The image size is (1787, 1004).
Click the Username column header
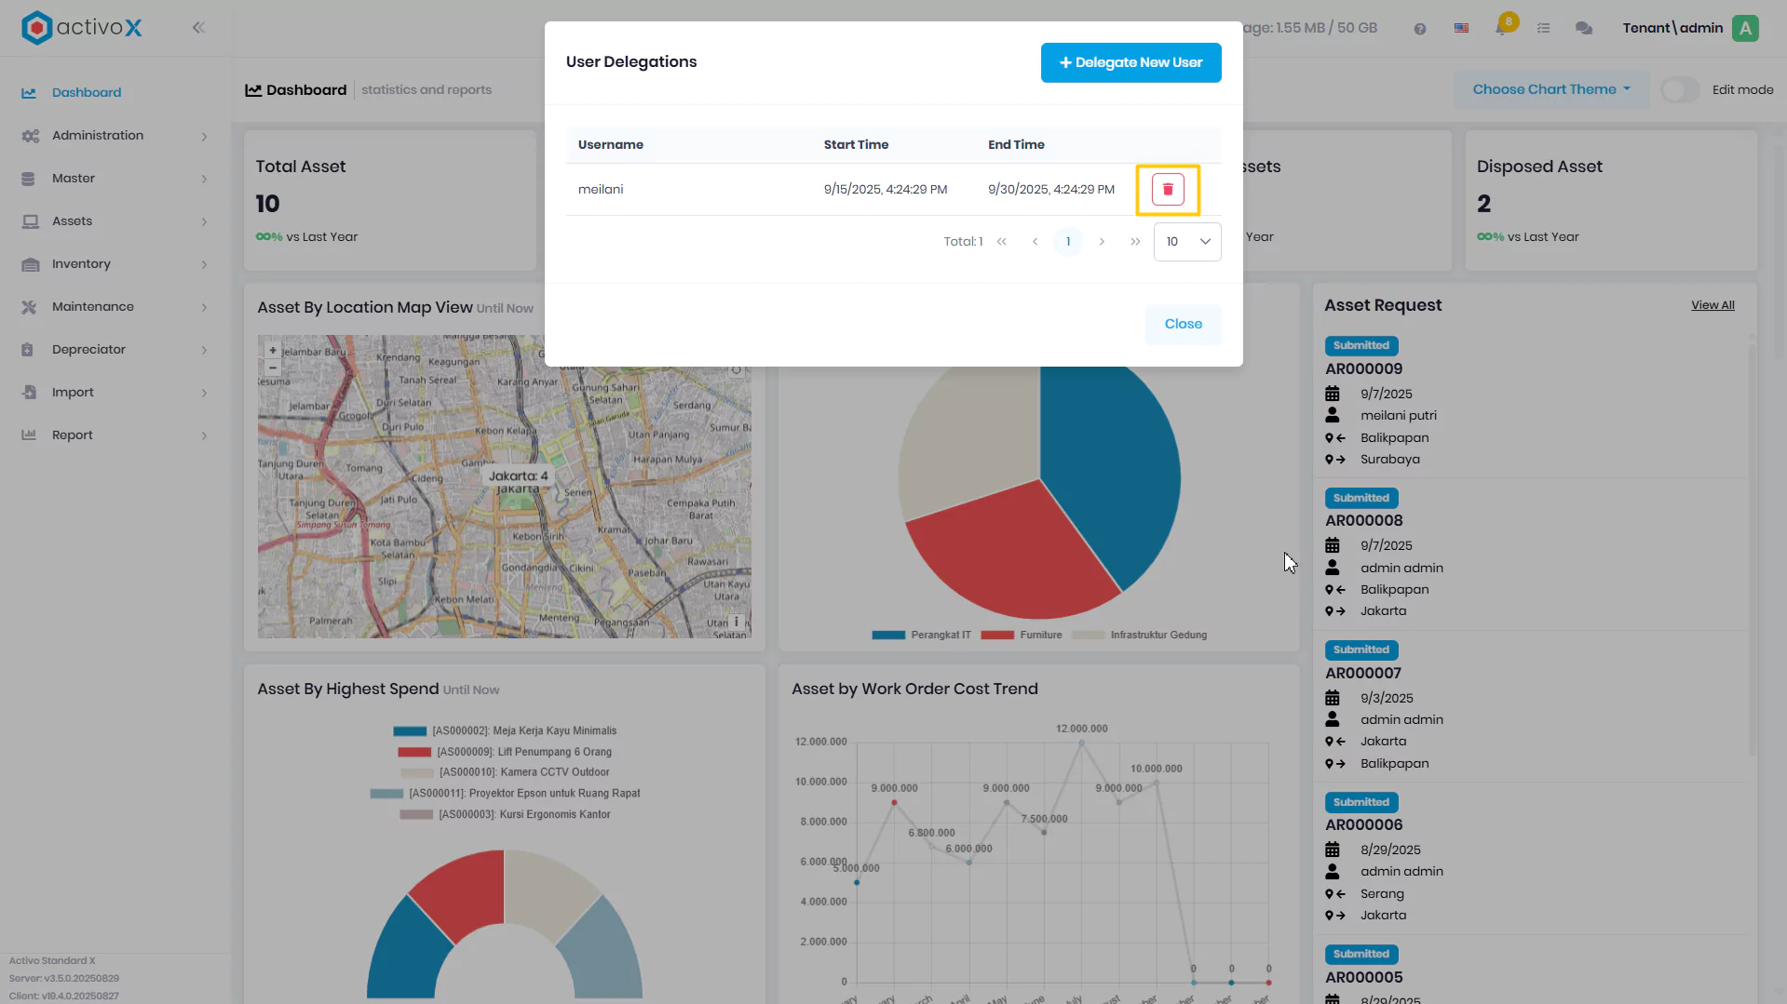[x=610, y=144]
